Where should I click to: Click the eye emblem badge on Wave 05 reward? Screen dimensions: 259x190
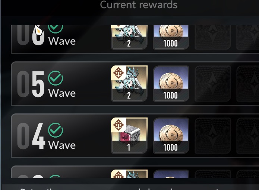(119, 73)
